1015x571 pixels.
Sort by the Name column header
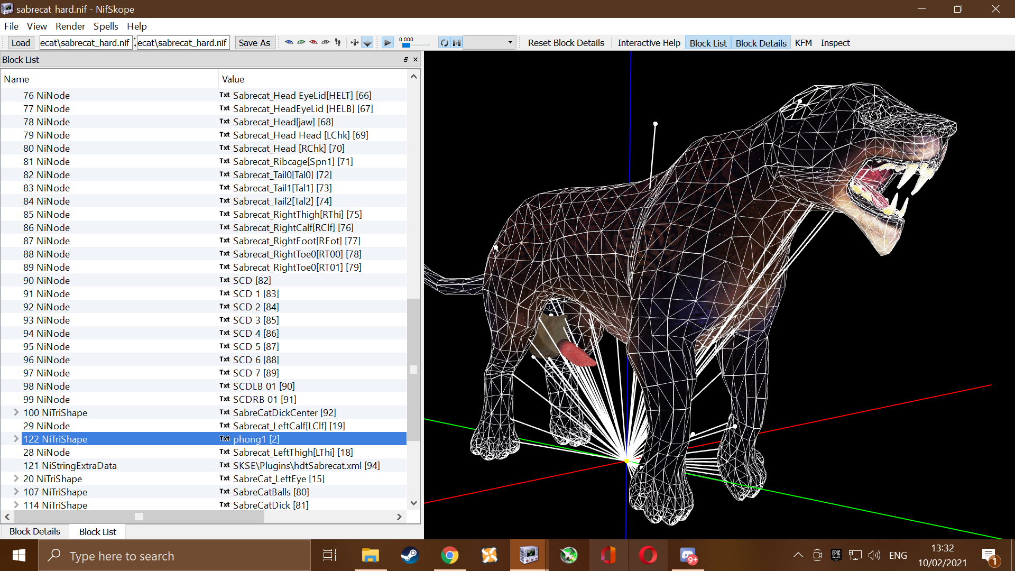(x=110, y=79)
